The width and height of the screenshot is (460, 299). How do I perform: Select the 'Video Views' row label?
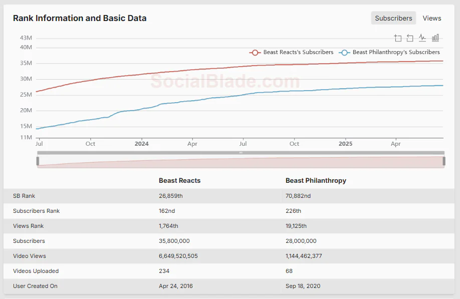30,256
